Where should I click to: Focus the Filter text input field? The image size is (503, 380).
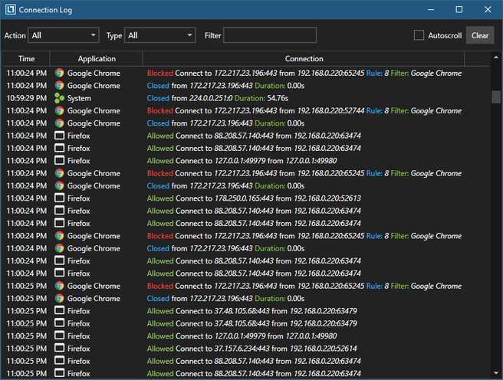270,35
